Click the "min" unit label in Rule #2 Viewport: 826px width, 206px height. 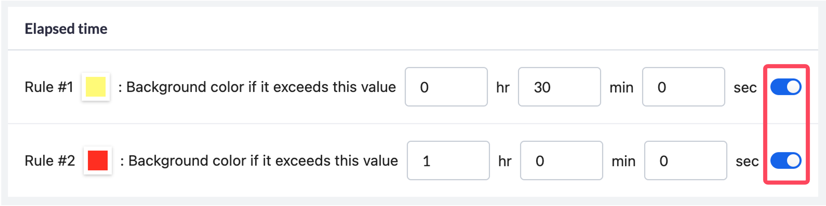(x=623, y=161)
